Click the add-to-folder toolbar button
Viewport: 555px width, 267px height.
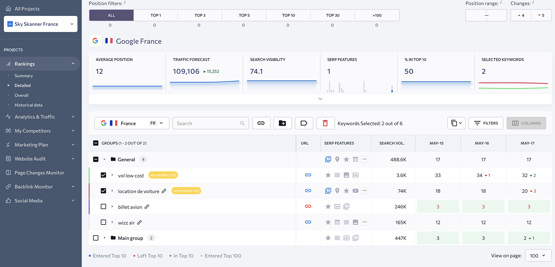(282, 123)
